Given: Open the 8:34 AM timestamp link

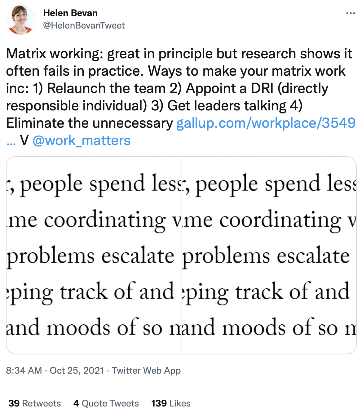Looking at the screenshot, I should pos(24,370).
